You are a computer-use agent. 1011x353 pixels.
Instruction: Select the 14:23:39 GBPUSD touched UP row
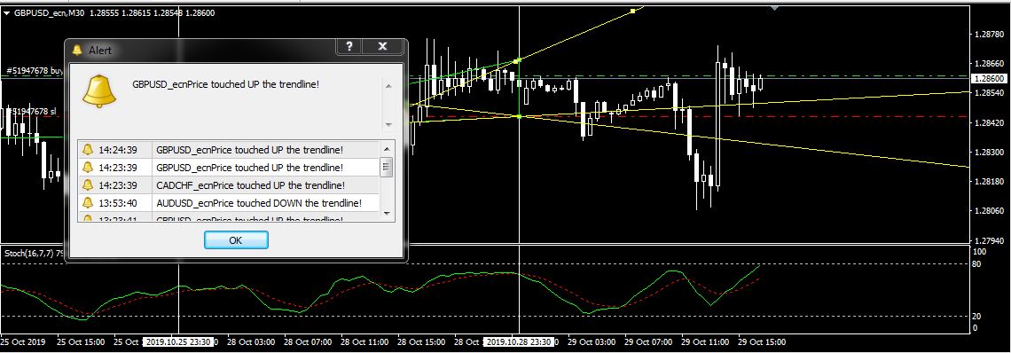point(228,167)
